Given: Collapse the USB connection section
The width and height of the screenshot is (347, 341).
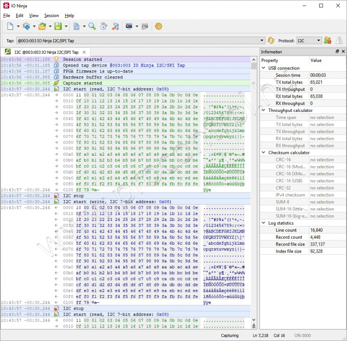Looking at the screenshot, I should [264, 68].
